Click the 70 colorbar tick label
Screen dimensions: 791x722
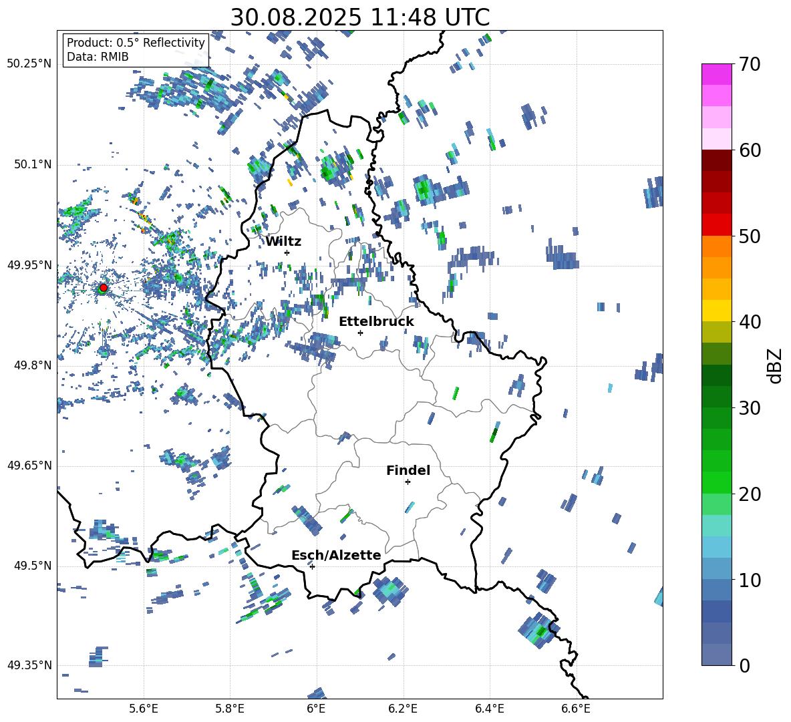(750, 64)
